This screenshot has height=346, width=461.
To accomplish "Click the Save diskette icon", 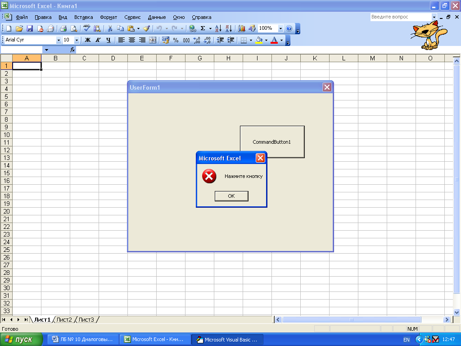I will coord(29,28).
